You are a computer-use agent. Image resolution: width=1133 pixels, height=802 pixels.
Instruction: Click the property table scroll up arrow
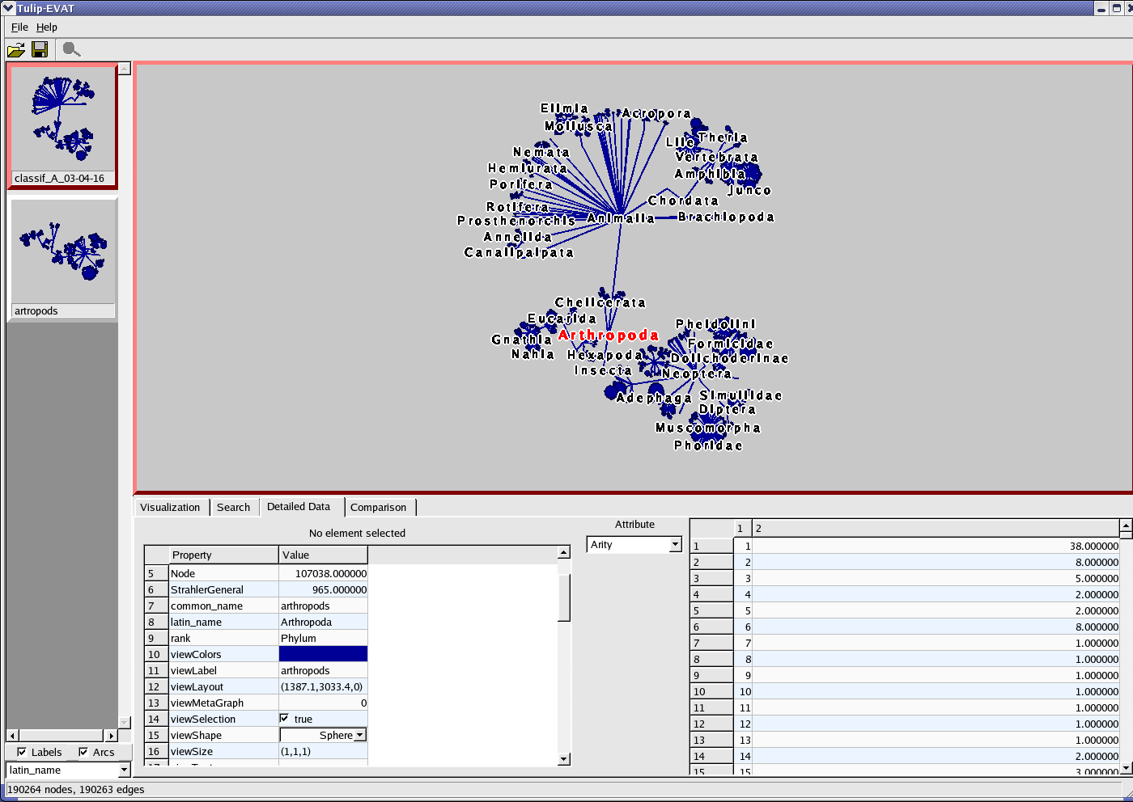[564, 553]
